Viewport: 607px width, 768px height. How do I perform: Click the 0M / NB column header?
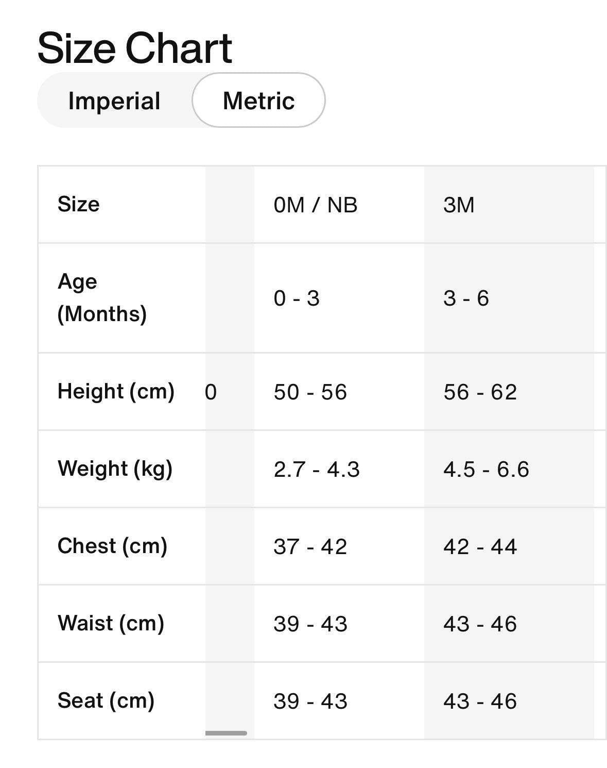[316, 204]
